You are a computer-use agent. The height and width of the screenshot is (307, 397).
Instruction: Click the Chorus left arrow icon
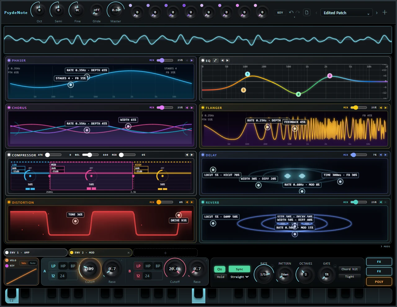tap(187, 108)
